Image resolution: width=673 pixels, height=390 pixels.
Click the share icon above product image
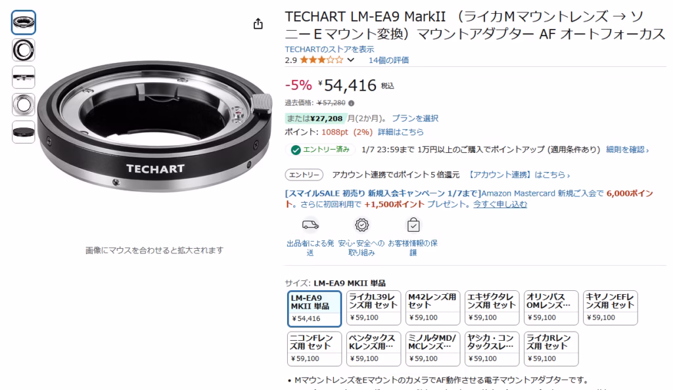258,24
